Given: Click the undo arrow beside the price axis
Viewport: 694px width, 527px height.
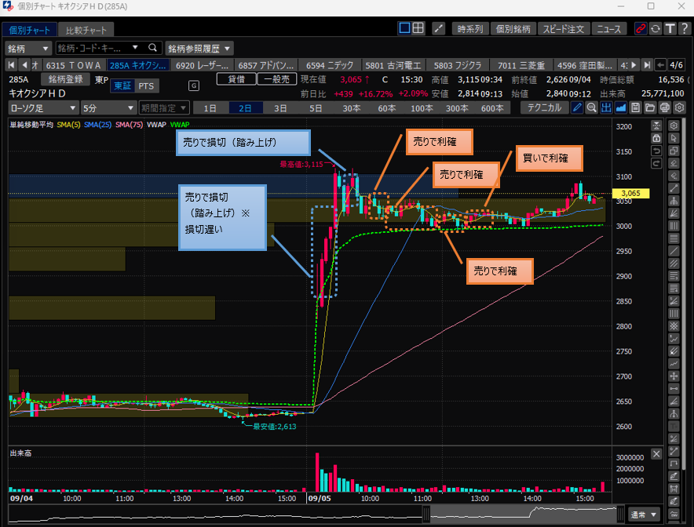Looking at the screenshot, I should coord(656,151).
